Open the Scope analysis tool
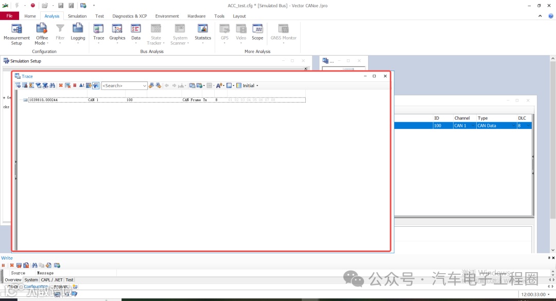This screenshot has width=556, height=301. (x=257, y=32)
